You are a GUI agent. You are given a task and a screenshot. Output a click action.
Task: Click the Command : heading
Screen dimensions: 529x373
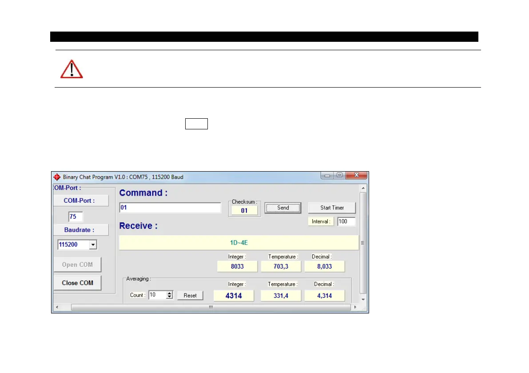[x=143, y=193]
